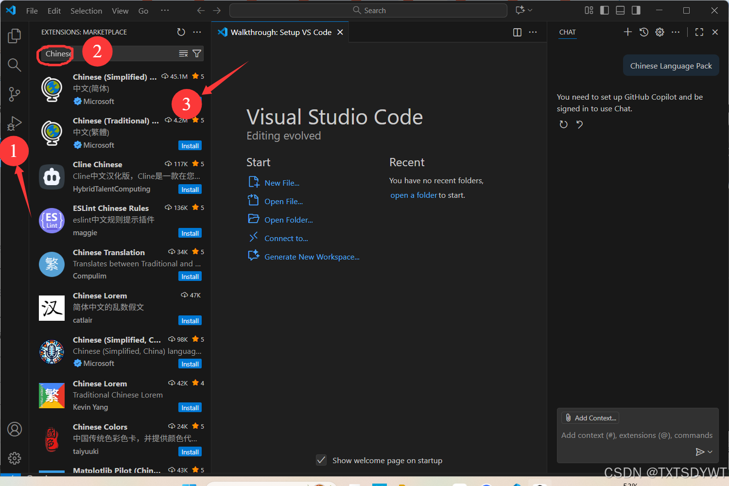Click the Open File link

pos(283,201)
